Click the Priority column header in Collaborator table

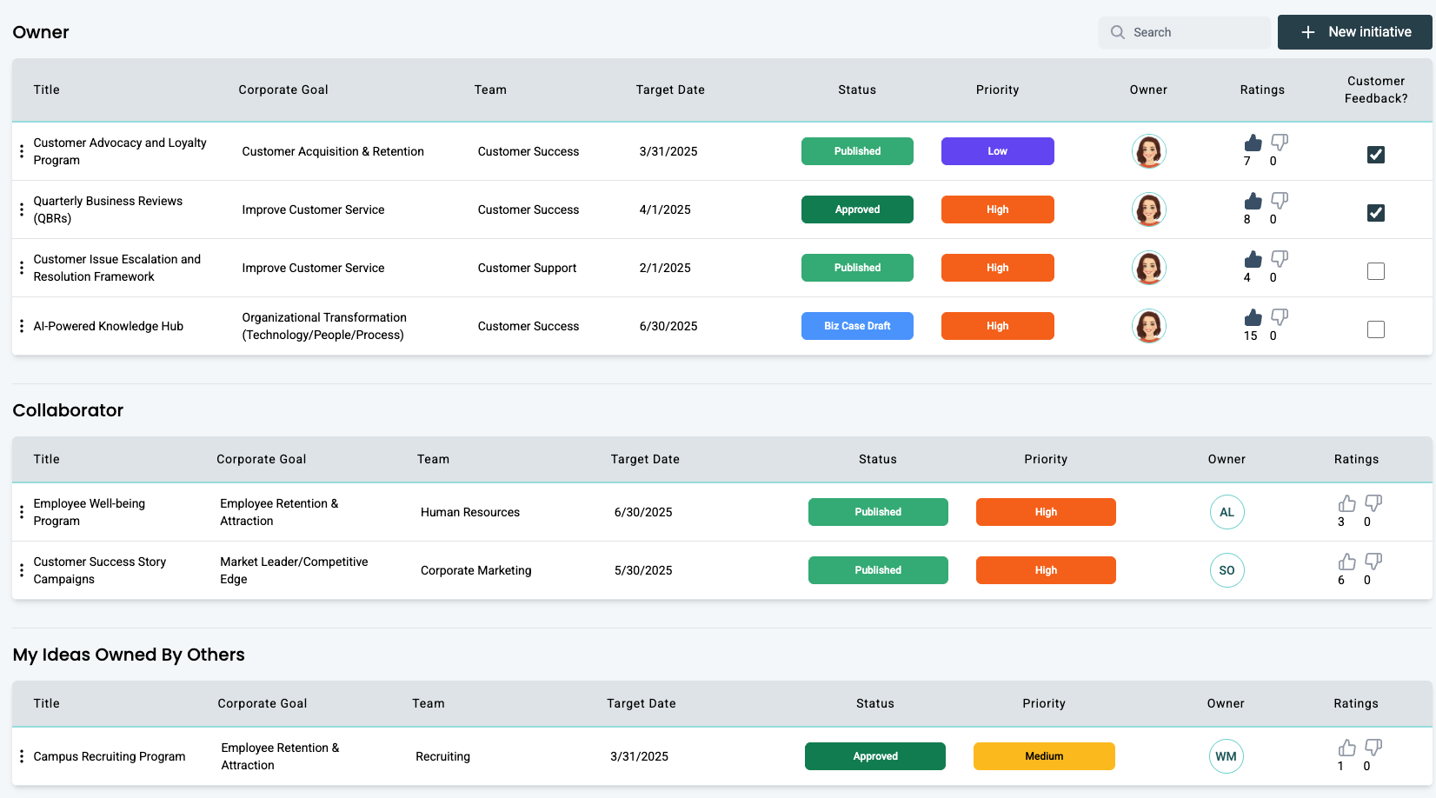1045,459
